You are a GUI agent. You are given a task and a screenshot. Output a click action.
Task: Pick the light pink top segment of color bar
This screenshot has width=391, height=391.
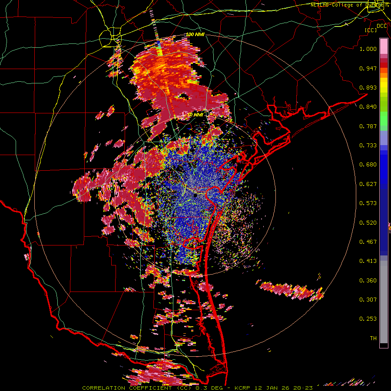(384, 46)
